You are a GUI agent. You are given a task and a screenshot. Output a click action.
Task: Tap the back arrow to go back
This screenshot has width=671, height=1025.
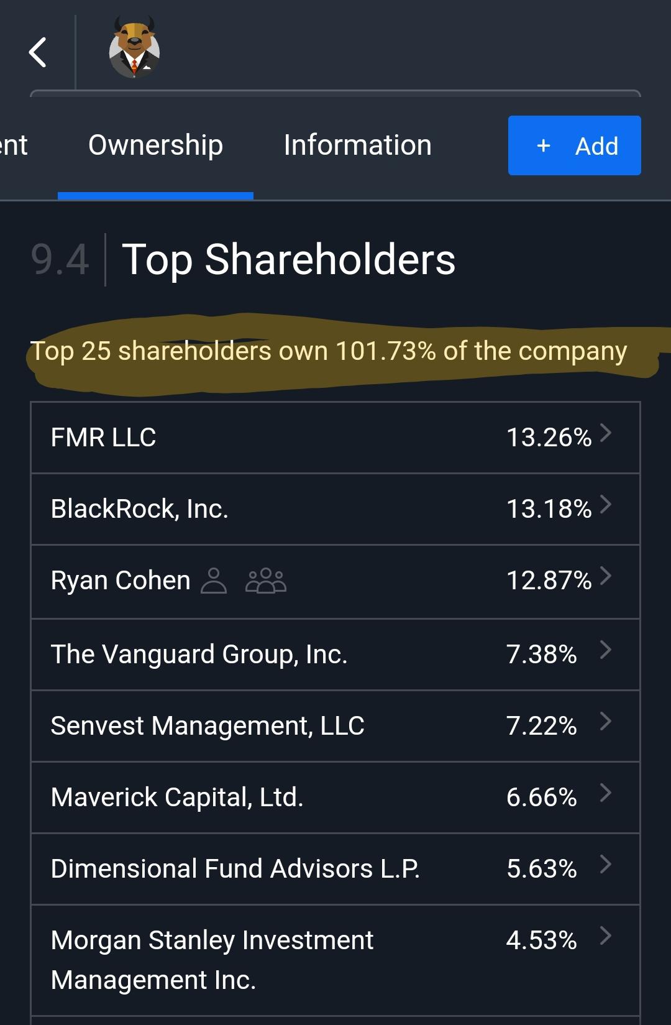(x=39, y=52)
